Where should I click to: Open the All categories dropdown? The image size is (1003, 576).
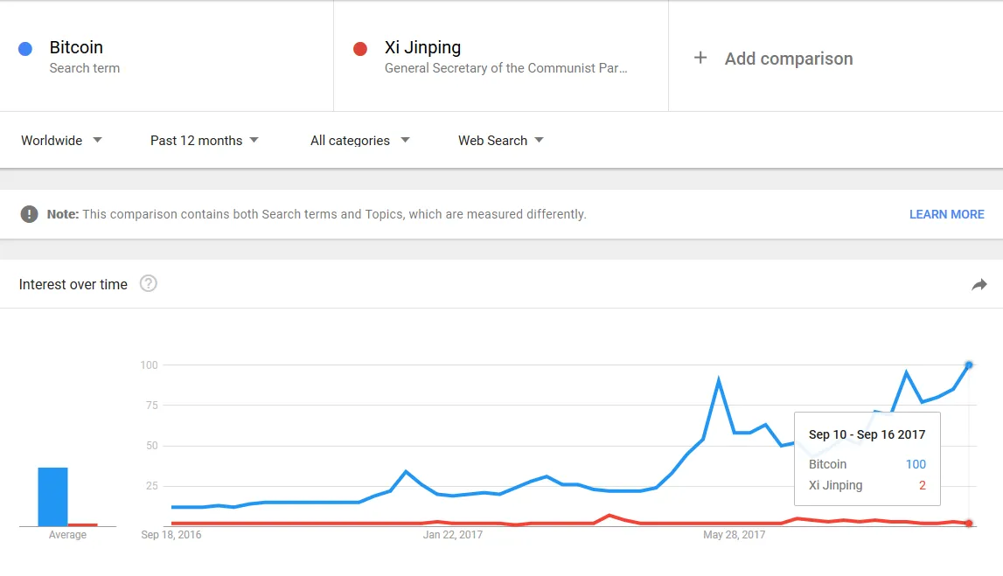[359, 140]
